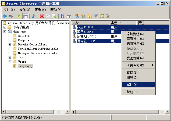Click the Export list toolbar icon
This screenshot has width=171, height=121.
coord(54,16)
